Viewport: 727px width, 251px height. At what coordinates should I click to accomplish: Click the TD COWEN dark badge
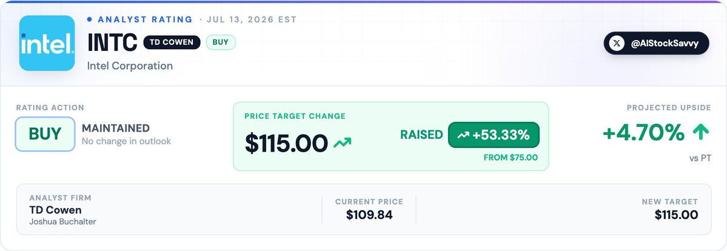[172, 42]
